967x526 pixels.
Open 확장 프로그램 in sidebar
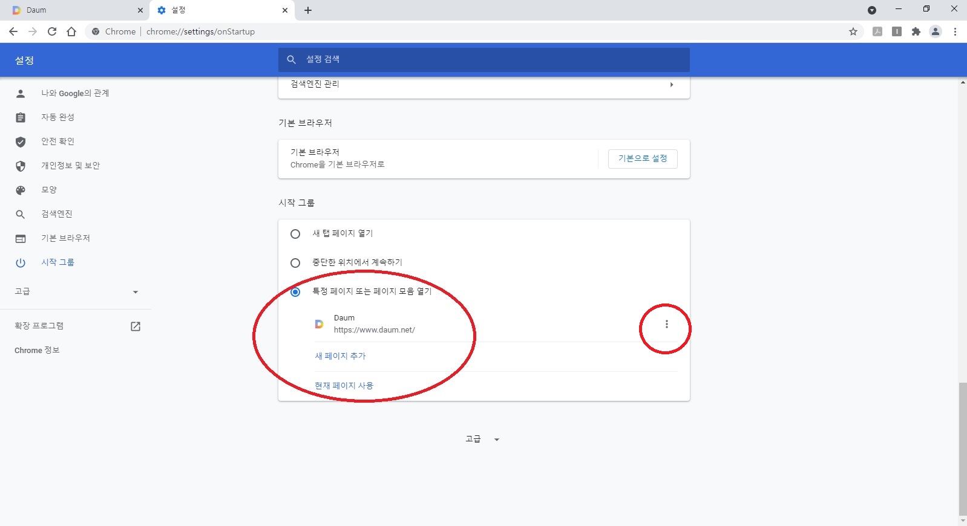point(76,326)
